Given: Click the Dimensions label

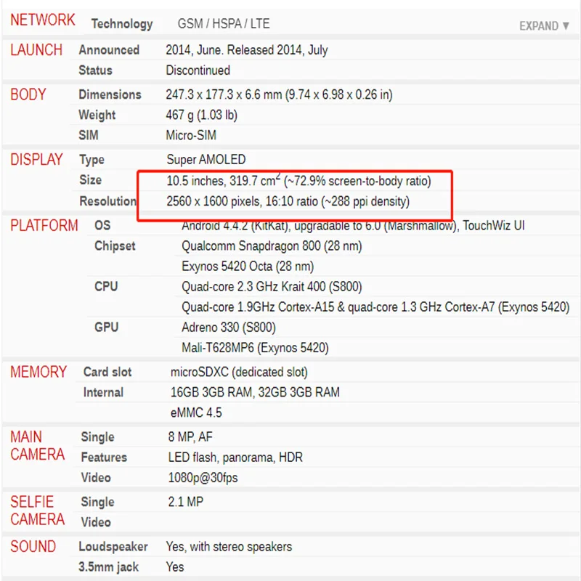Looking at the screenshot, I should click(x=110, y=94).
